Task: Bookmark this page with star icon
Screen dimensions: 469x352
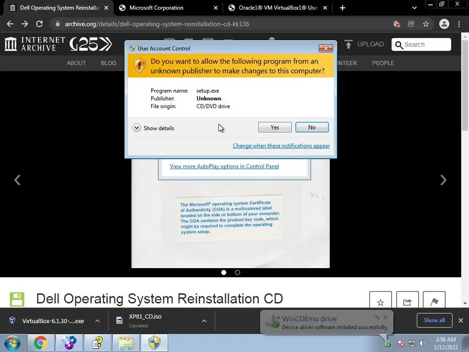Action: click(x=426, y=24)
